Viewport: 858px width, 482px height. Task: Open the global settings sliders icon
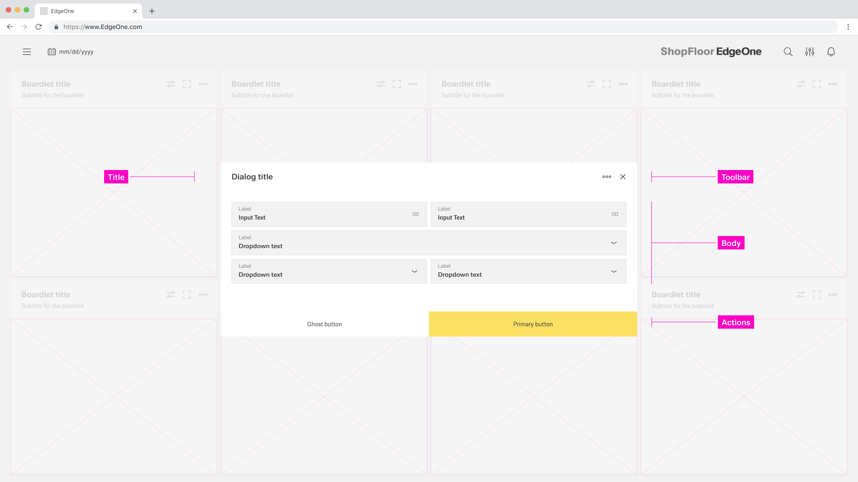(x=809, y=52)
